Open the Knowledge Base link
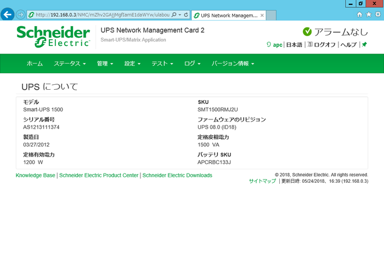Screen dimensions: 384x272 [x=36, y=176]
